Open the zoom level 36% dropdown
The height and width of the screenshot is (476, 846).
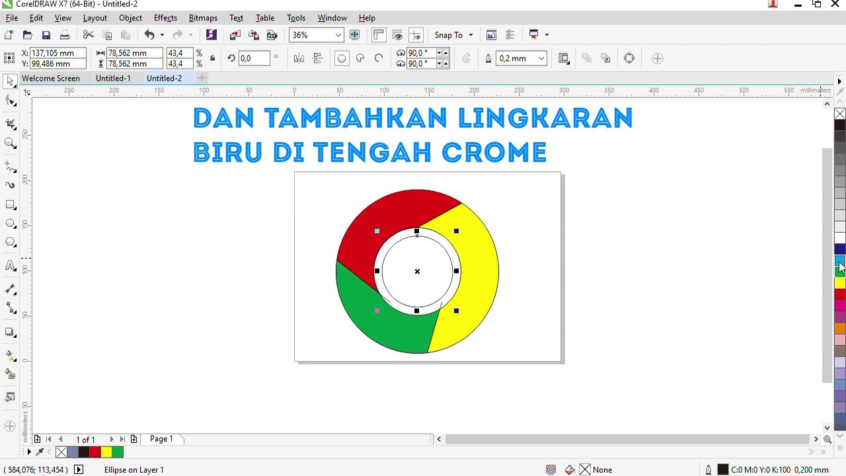click(x=338, y=35)
